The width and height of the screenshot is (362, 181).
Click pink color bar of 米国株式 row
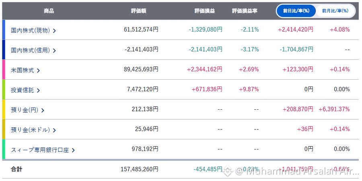4,69
